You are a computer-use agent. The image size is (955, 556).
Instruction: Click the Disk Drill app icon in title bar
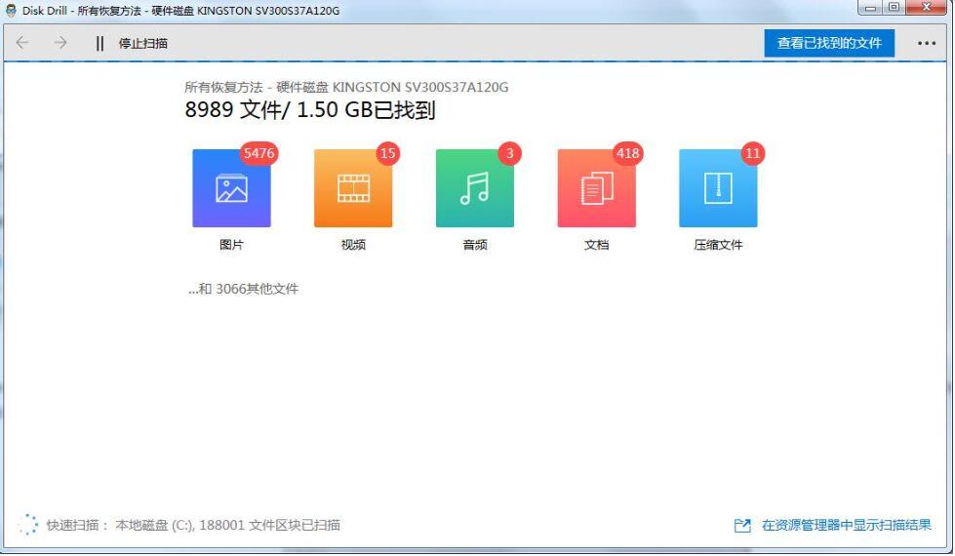[x=11, y=11]
